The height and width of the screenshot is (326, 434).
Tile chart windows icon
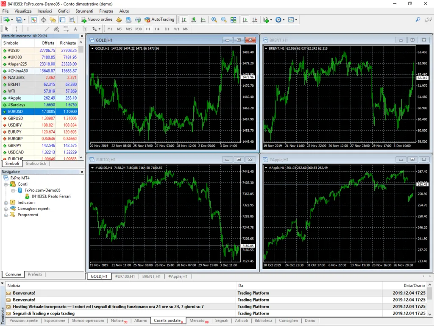click(234, 20)
